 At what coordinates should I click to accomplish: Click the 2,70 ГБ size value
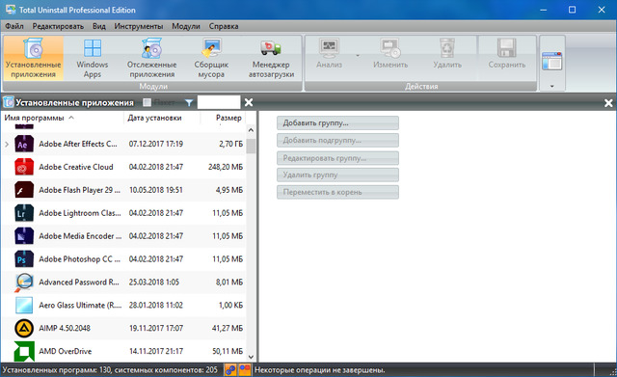pos(231,144)
